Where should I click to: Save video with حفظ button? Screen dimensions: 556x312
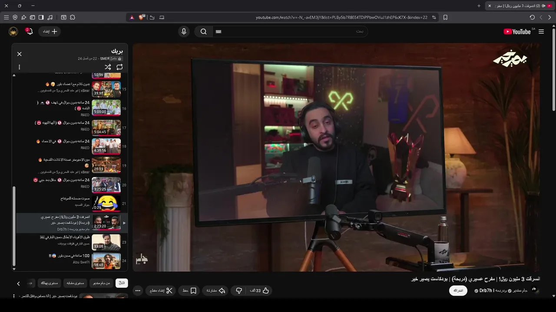(189, 291)
